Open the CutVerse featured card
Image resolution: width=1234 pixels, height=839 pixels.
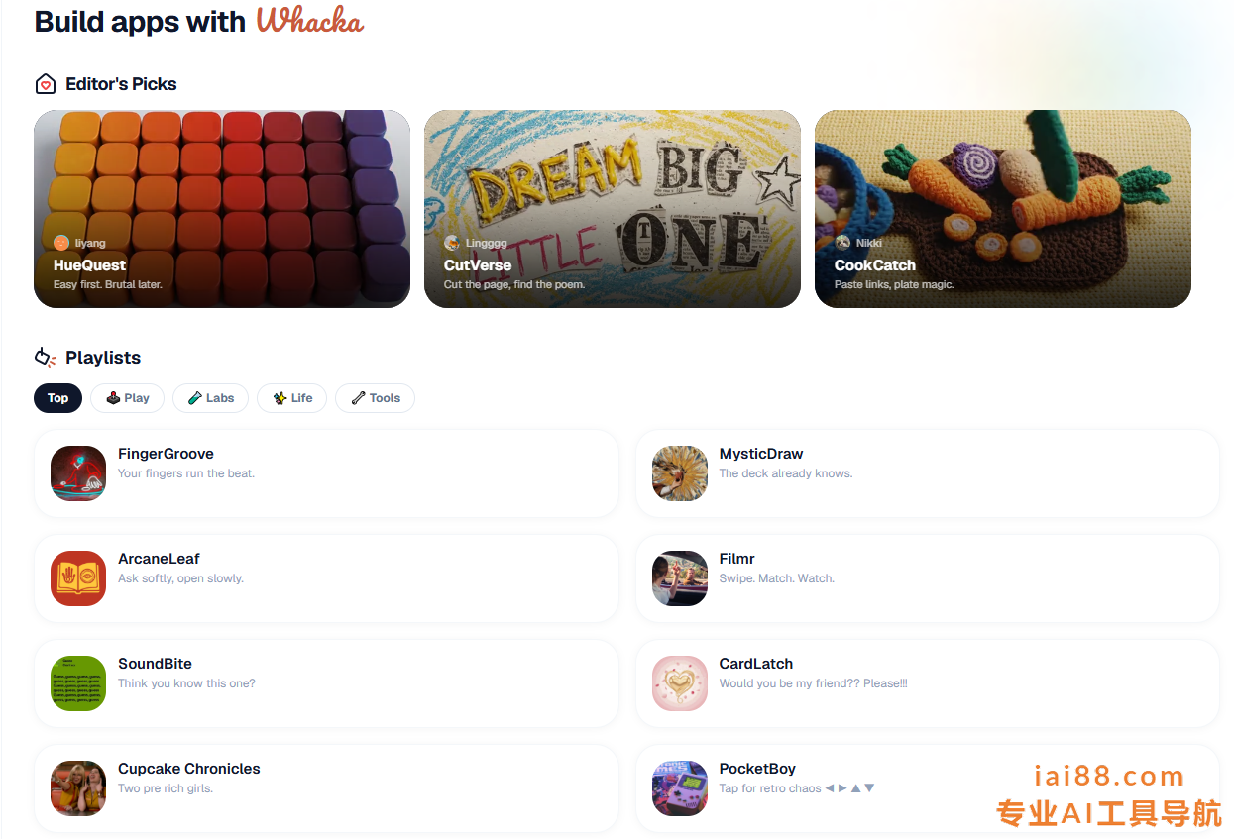pyautogui.click(x=613, y=209)
